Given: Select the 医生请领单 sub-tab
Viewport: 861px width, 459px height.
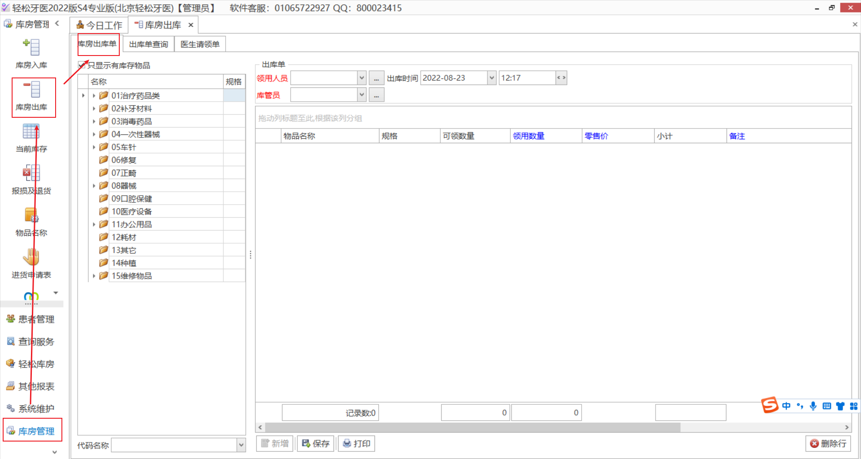Looking at the screenshot, I should (200, 44).
